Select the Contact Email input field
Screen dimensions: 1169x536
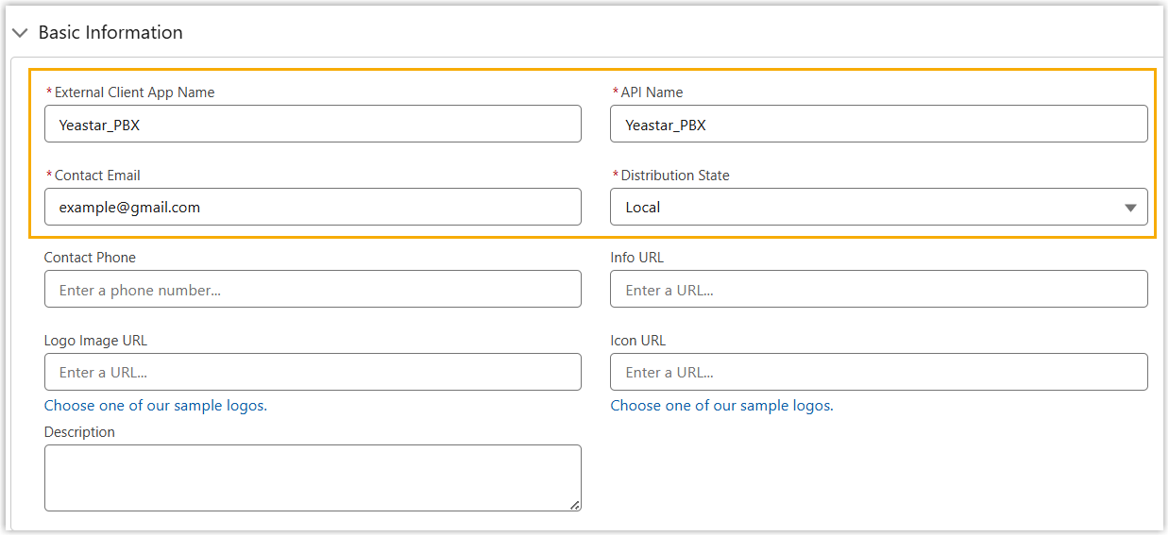(x=313, y=207)
